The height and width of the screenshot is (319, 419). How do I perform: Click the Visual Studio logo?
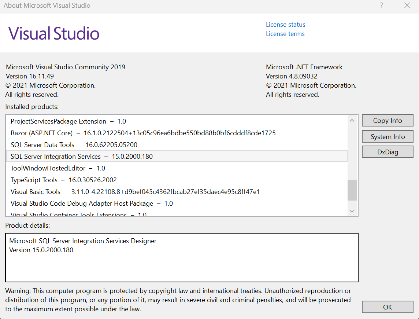(54, 33)
